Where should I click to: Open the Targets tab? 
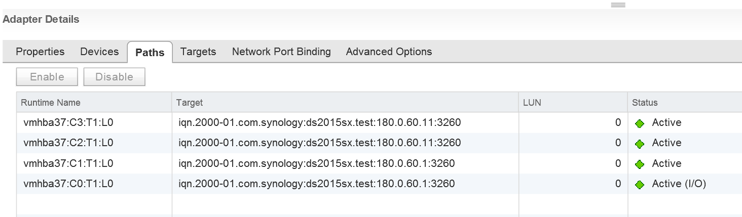(x=198, y=52)
